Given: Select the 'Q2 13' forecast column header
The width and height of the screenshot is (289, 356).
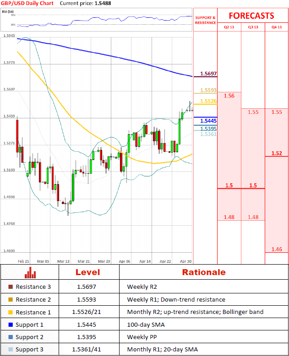Looking at the screenshot, I should pos(229,27).
